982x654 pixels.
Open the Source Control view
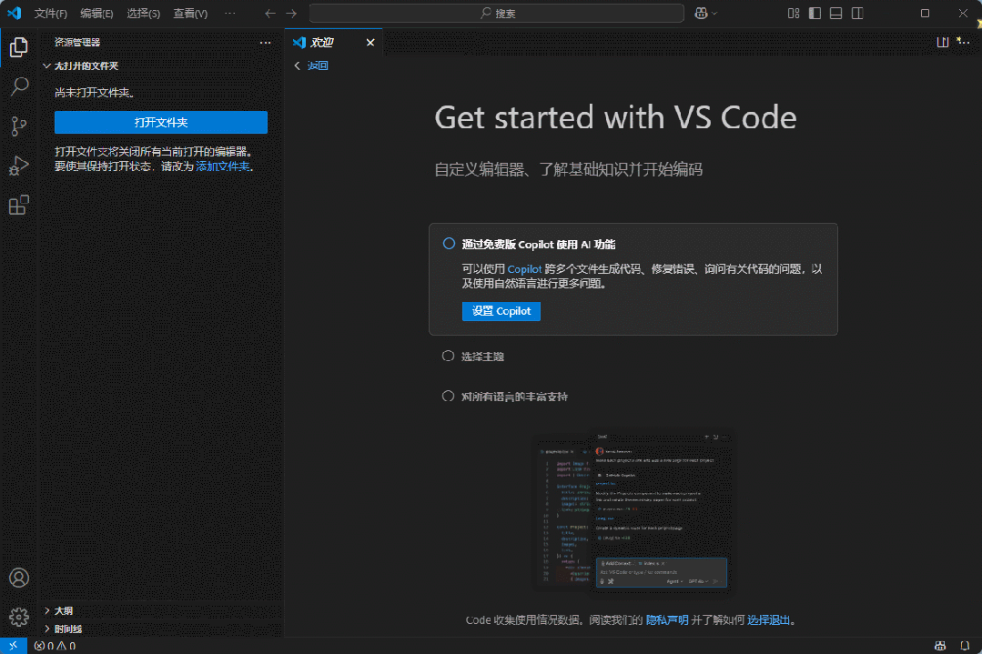tap(19, 126)
